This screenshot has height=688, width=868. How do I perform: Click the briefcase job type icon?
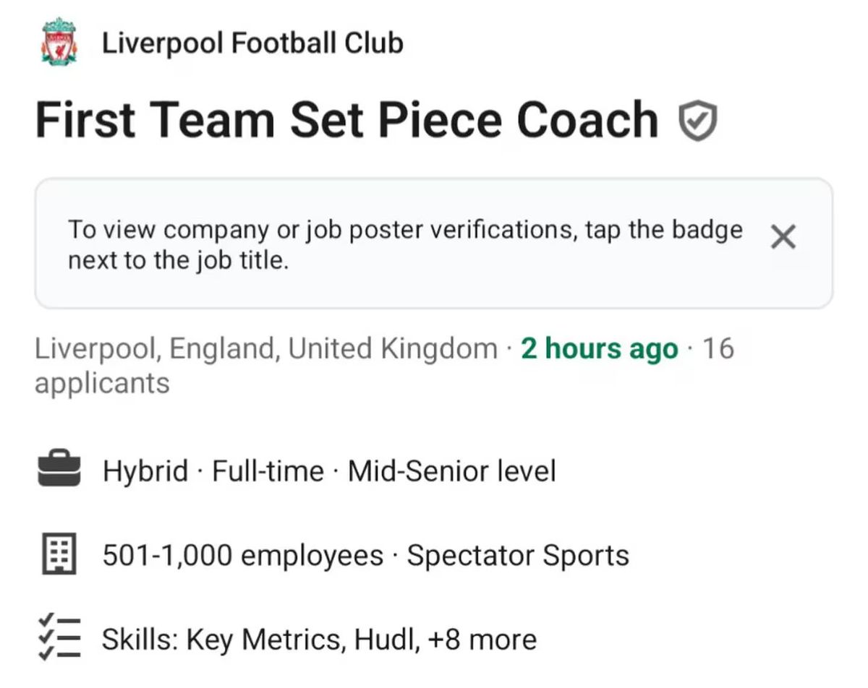point(58,470)
